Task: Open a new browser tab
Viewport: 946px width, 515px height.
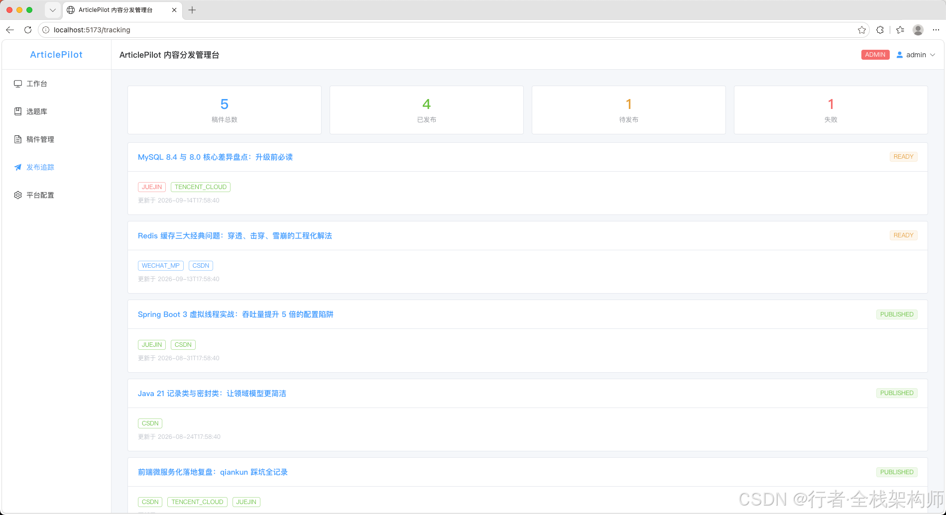Action: 192,10
